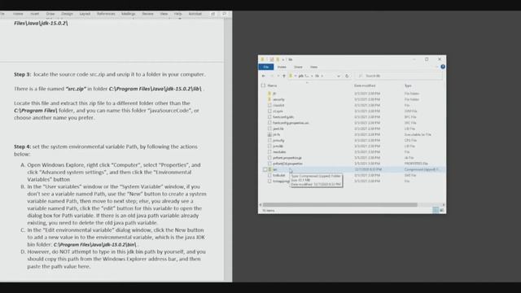The width and height of the screenshot is (521, 293).
Task: Click search magnifier in Explorer search box
Action: (360, 76)
